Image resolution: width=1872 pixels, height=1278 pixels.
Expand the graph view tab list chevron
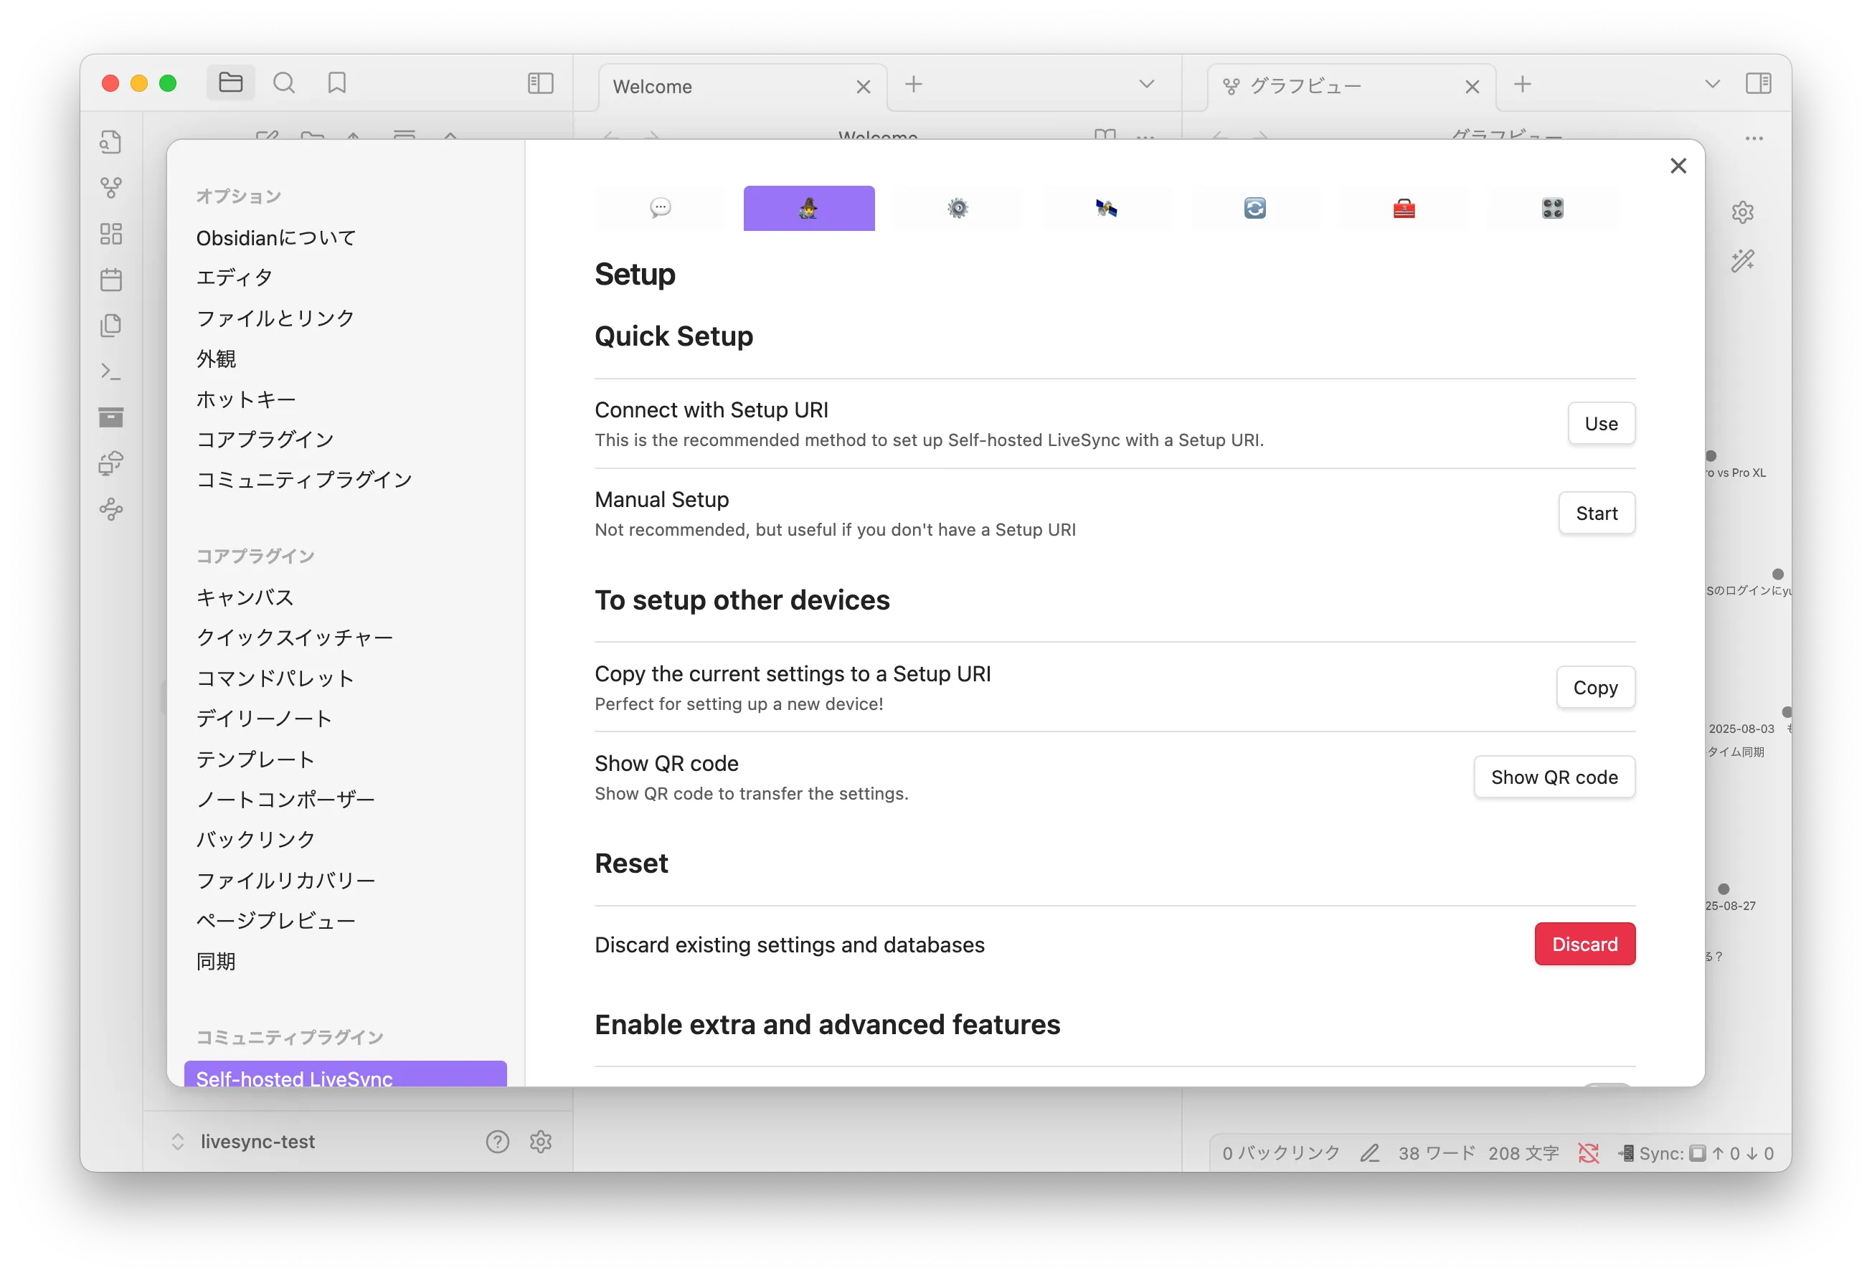(1713, 84)
